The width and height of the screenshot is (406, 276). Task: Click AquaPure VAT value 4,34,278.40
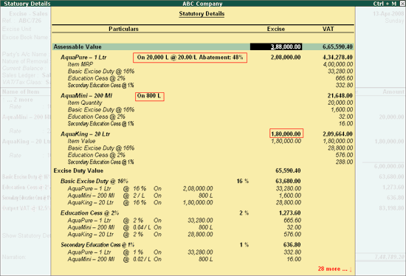click(337, 58)
